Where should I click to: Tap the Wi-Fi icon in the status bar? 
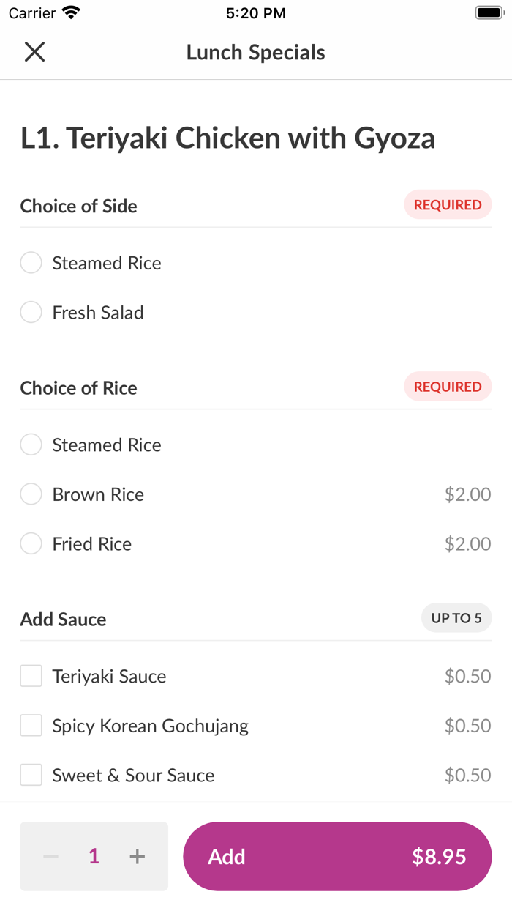(x=69, y=12)
